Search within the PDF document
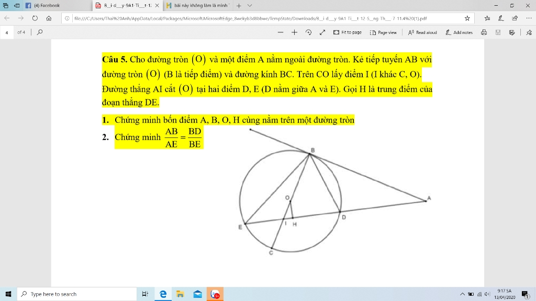This screenshot has height=301, width=536. [40, 32]
